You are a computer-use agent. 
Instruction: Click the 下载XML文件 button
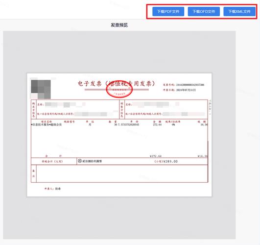239,11
